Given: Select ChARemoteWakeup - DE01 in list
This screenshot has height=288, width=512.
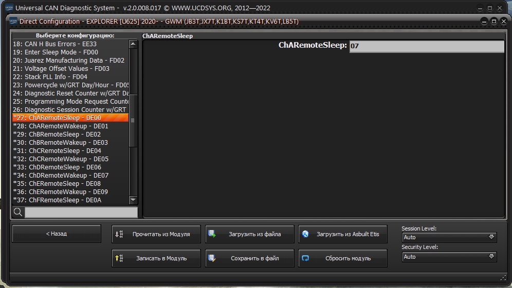Looking at the screenshot, I should (x=68, y=126).
